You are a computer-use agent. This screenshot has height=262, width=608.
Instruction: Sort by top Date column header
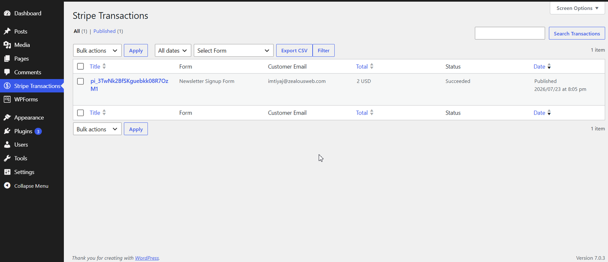point(539,66)
